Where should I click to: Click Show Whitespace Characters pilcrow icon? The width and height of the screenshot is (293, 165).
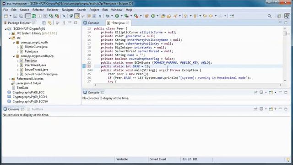pyautogui.click(x=100, y=16)
